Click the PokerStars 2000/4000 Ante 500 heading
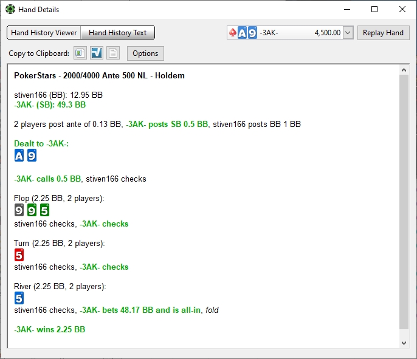Screen dimensions: 417x359 [99, 75]
